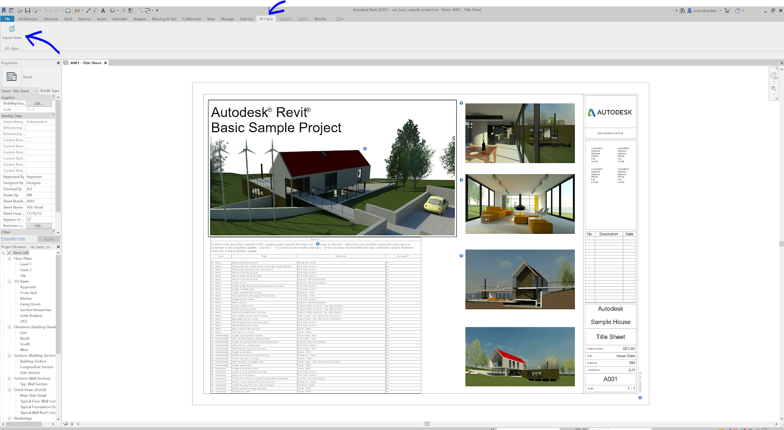The height and width of the screenshot is (430, 784).
Task: Click the Print icon in quick access toolbar
Action: (68, 10)
